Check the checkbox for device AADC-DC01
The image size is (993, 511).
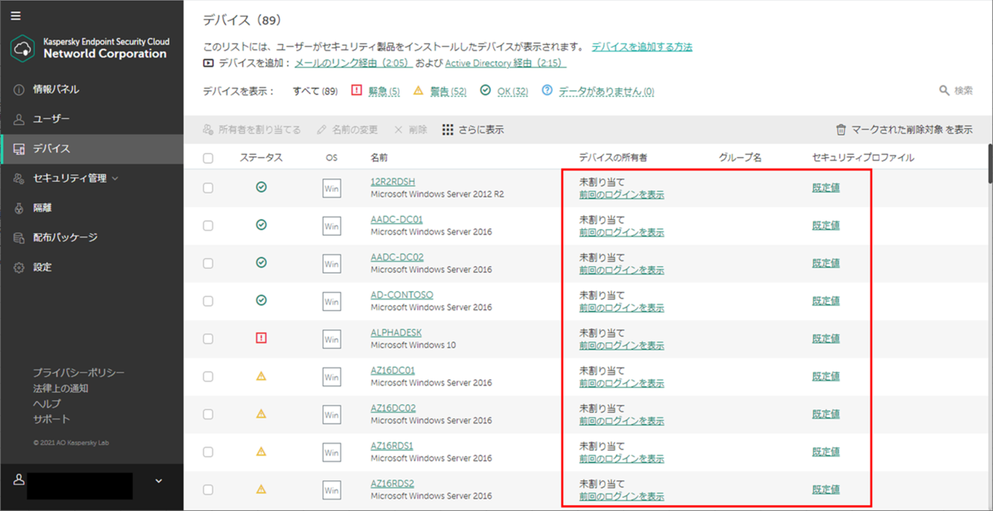point(207,225)
